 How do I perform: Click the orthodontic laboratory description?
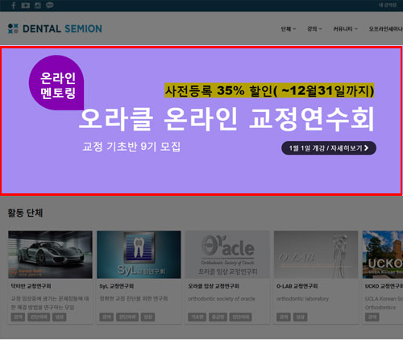click(x=302, y=299)
